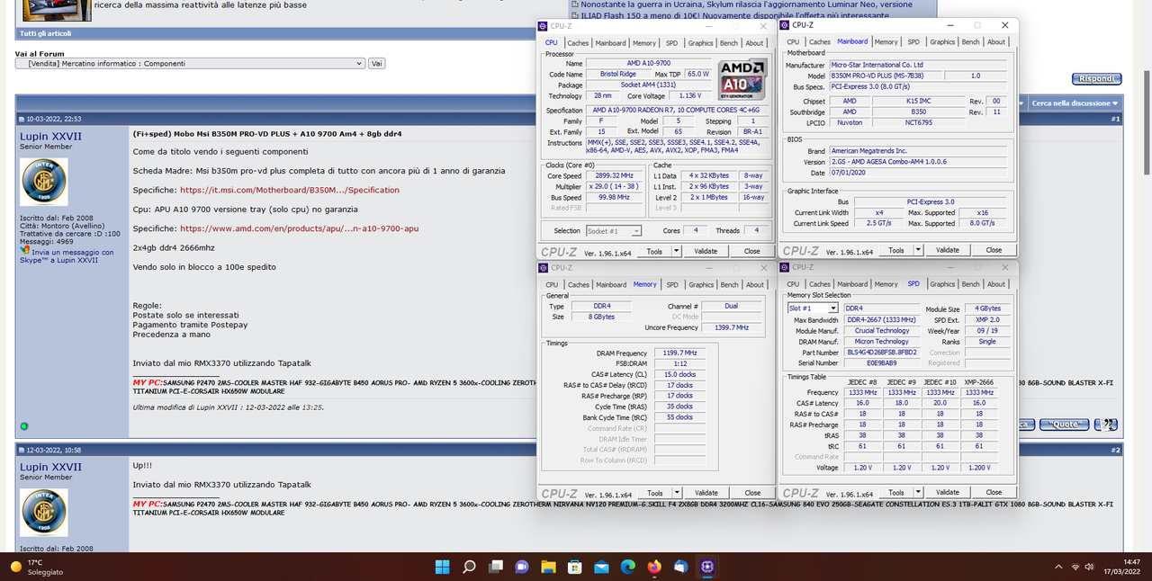This screenshot has height=581, width=1152.
Task: Click the post icon beside 10-03-2022 date
Action: click(x=22, y=119)
